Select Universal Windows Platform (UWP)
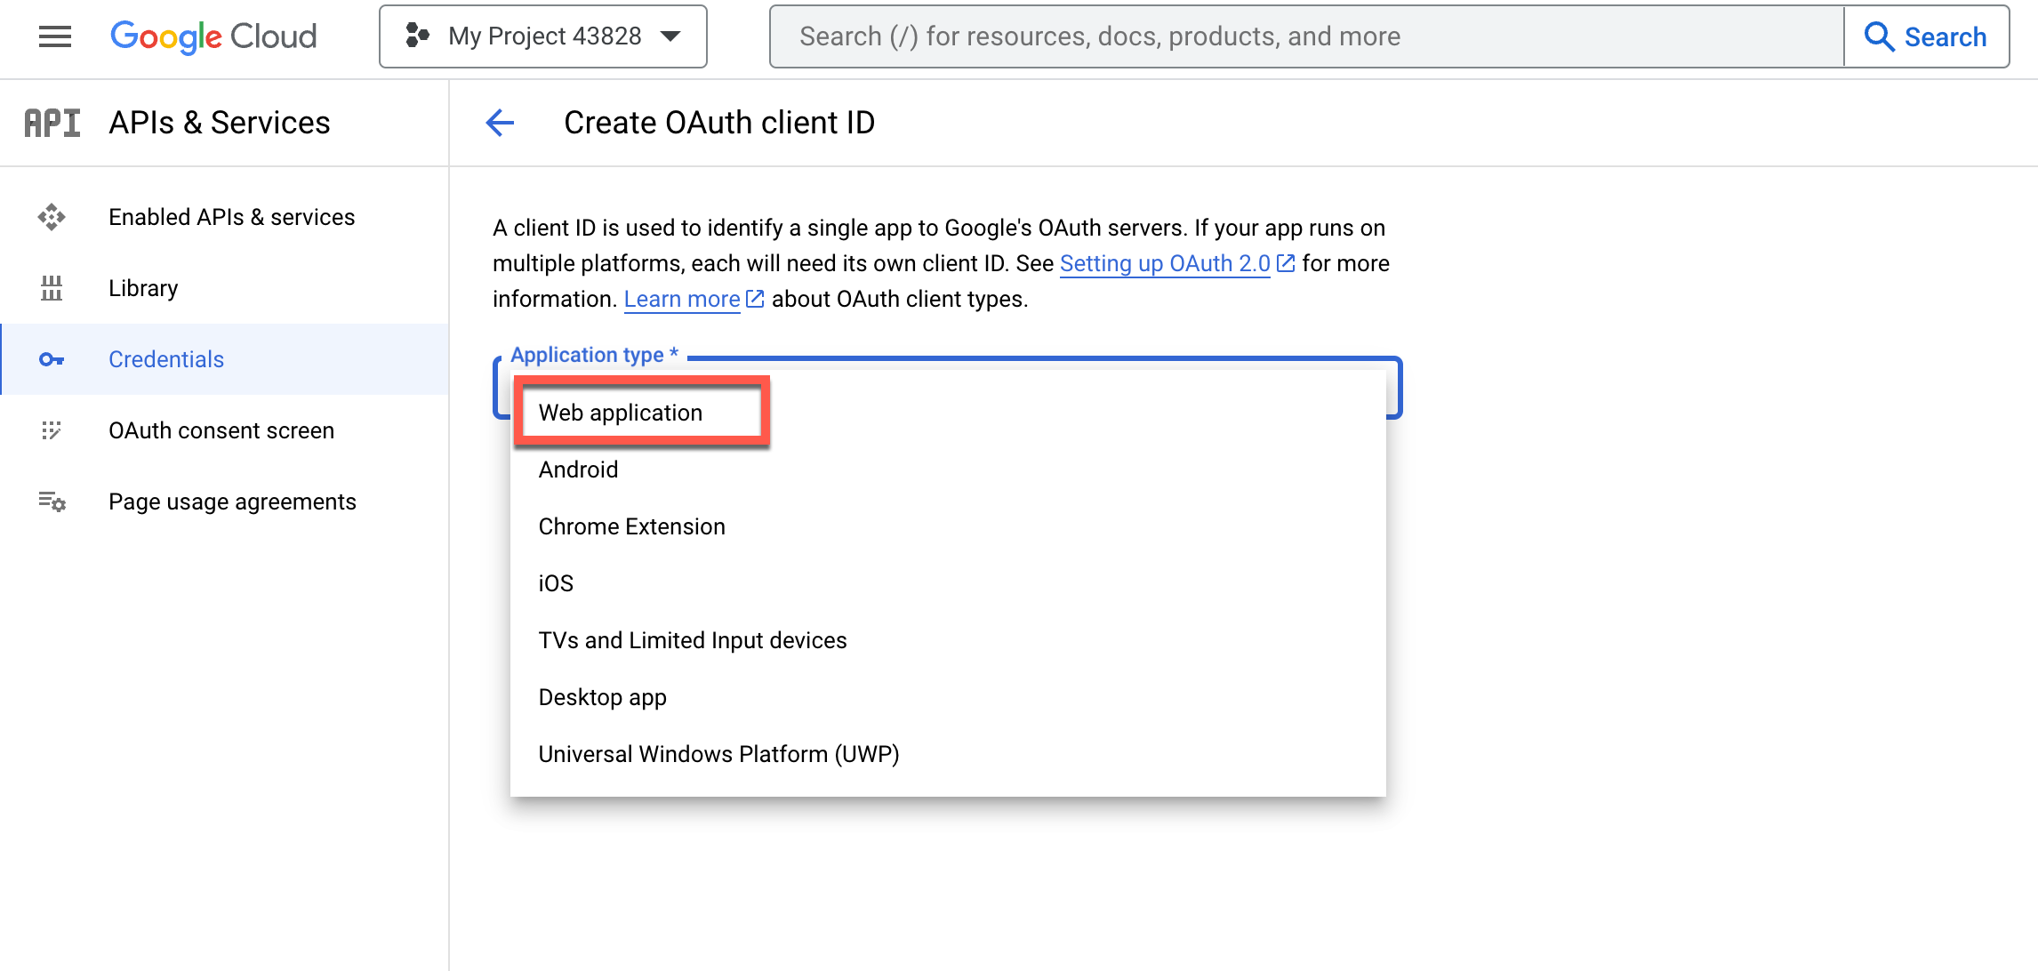2038x971 pixels. [948, 754]
